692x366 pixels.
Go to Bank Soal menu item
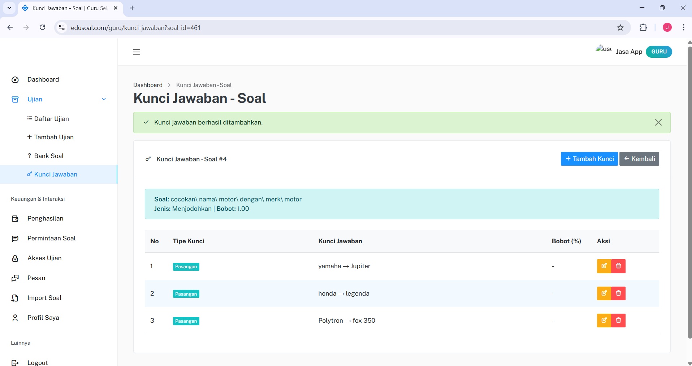pyautogui.click(x=49, y=156)
